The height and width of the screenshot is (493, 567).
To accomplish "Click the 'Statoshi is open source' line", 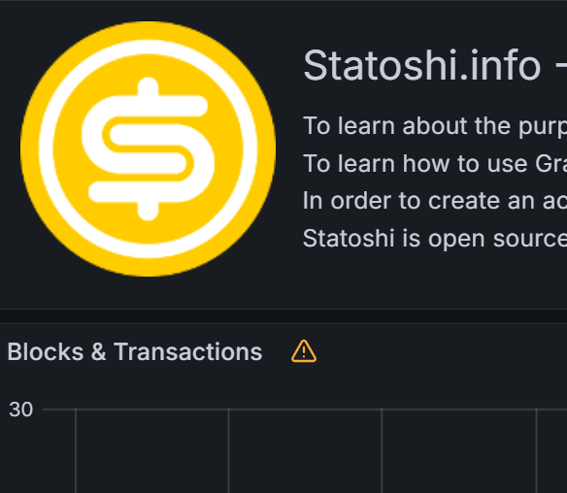I will pos(435,239).
